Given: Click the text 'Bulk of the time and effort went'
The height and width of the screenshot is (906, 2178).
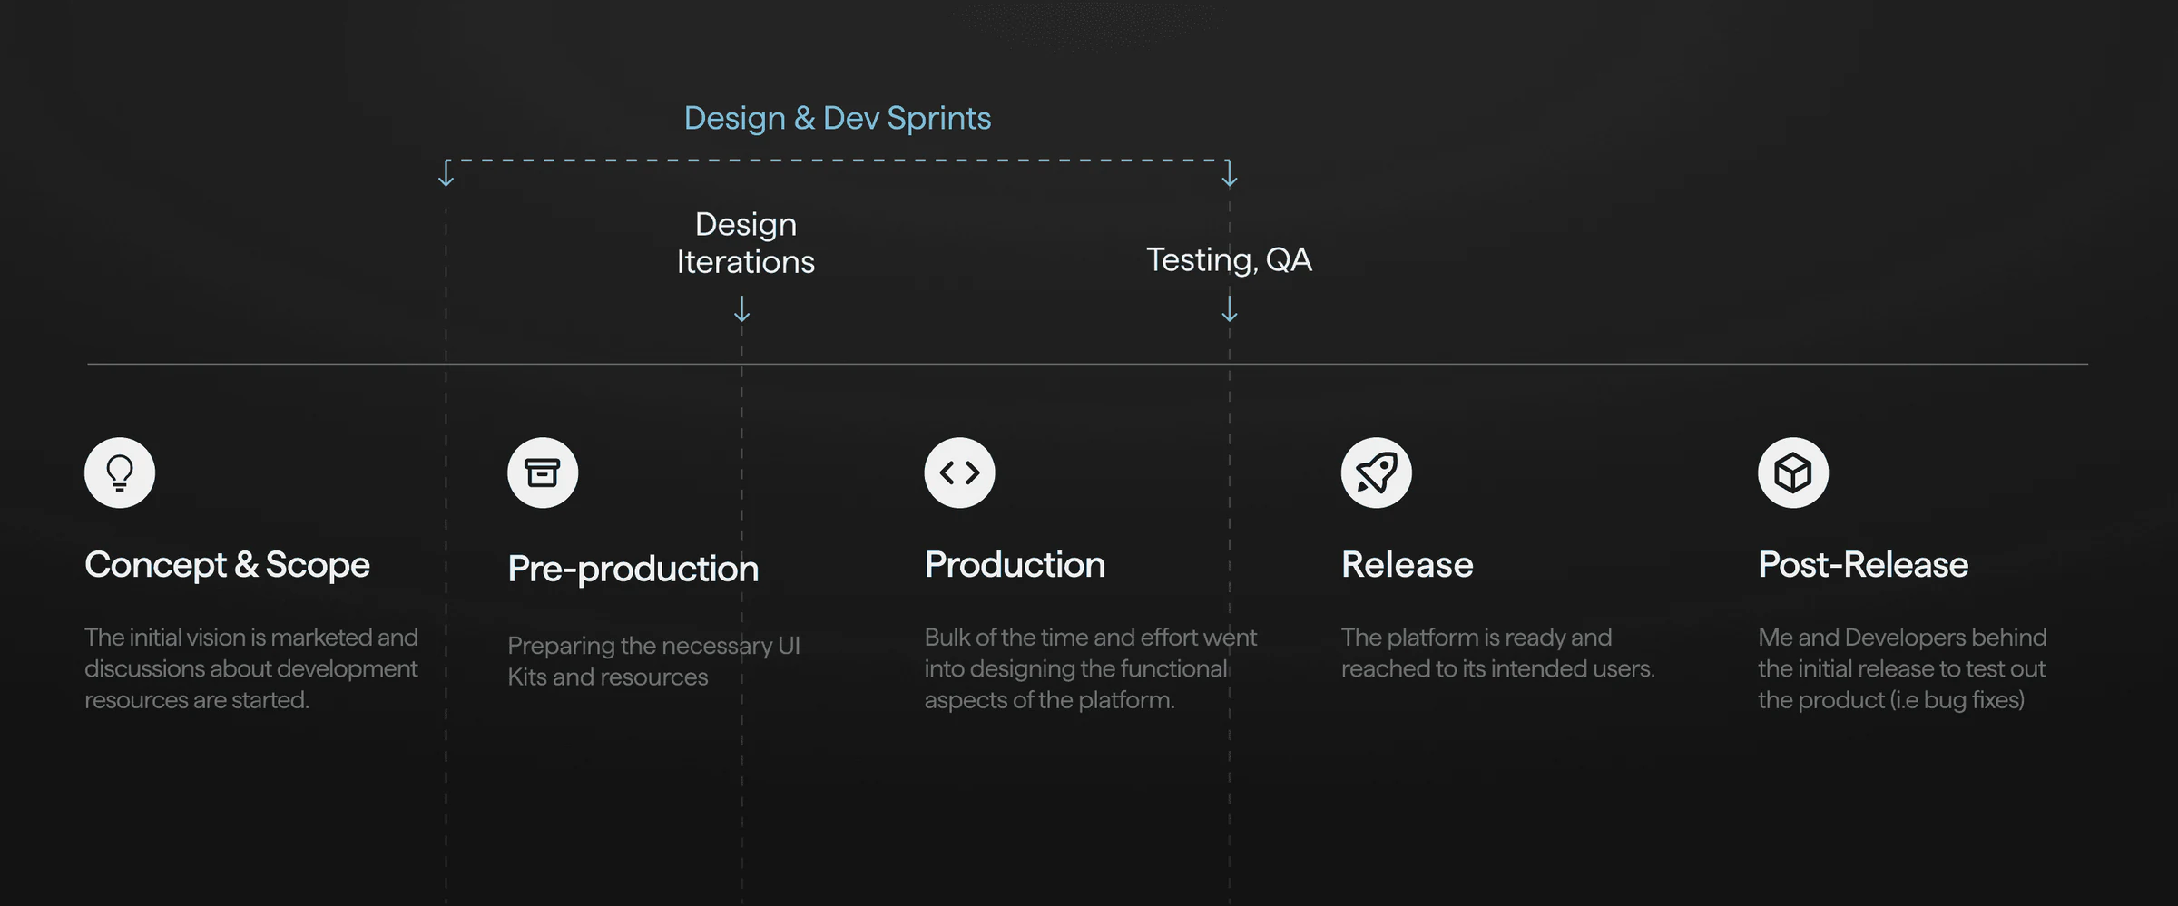Looking at the screenshot, I should coord(1091,638).
